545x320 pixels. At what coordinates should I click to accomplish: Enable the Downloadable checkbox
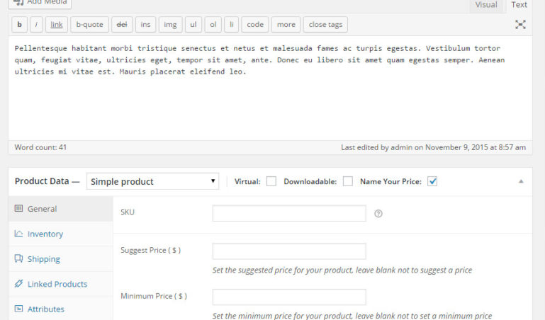point(347,181)
